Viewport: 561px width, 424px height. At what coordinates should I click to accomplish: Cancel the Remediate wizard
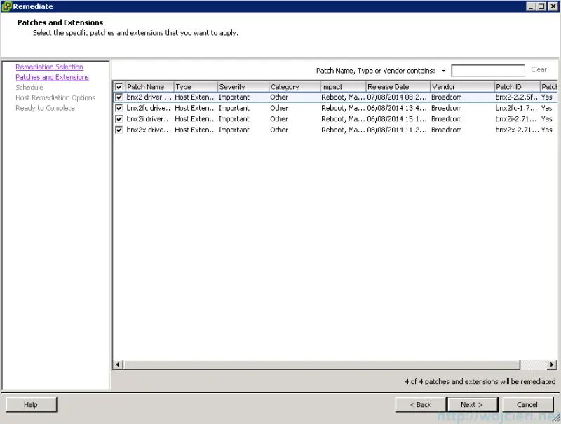(527, 404)
